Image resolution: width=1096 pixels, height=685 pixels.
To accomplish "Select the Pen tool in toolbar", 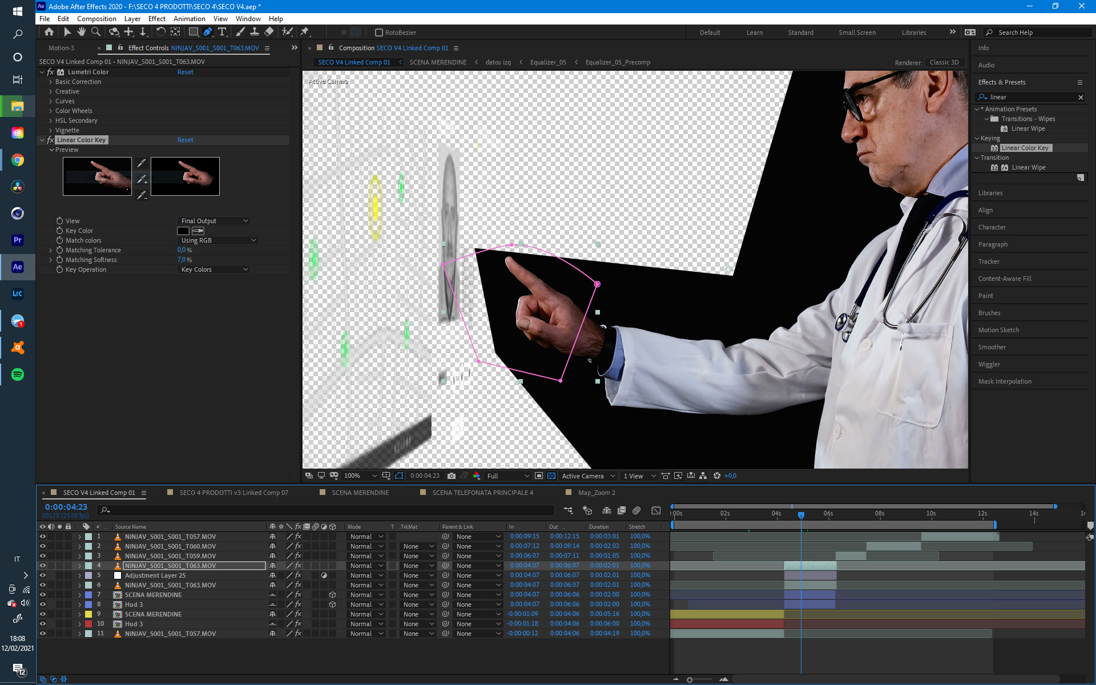I will coord(208,32).
